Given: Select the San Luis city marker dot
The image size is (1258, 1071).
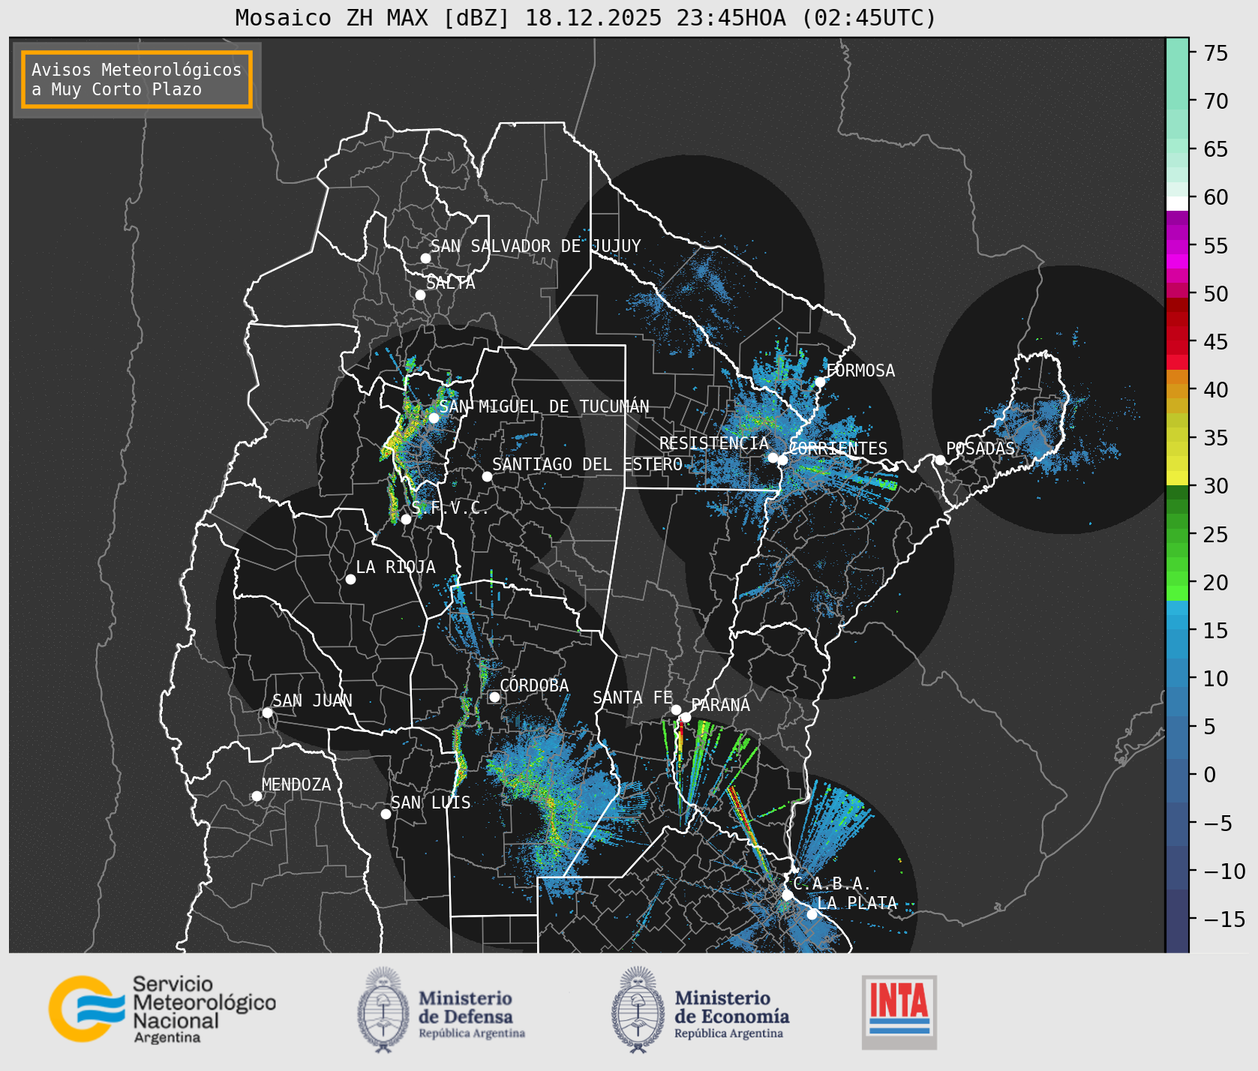Looking at the screenshot, I should 386,814.
